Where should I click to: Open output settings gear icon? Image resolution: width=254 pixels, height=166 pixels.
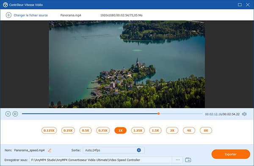139,150
